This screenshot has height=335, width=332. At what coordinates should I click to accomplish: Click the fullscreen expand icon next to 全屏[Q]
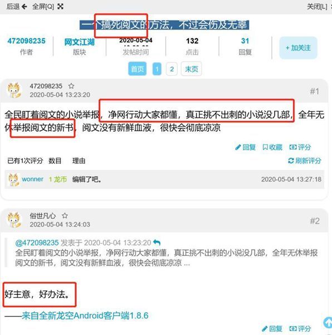click(60, 7)
